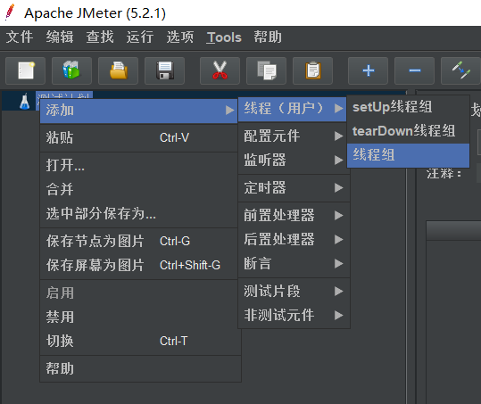Expand all nodes with plus icon
The height and width of the screenshot is (404, 481).
click(x=368, y=70)
